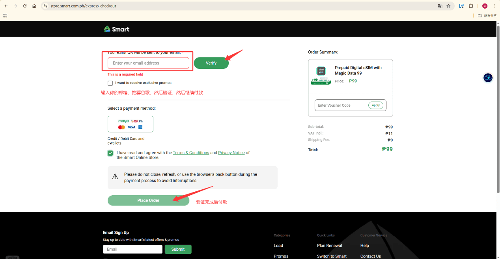Open the Privacy Notice link
Image resolution: width=500 pixels, height=259 pixels.
pos(231,153)
